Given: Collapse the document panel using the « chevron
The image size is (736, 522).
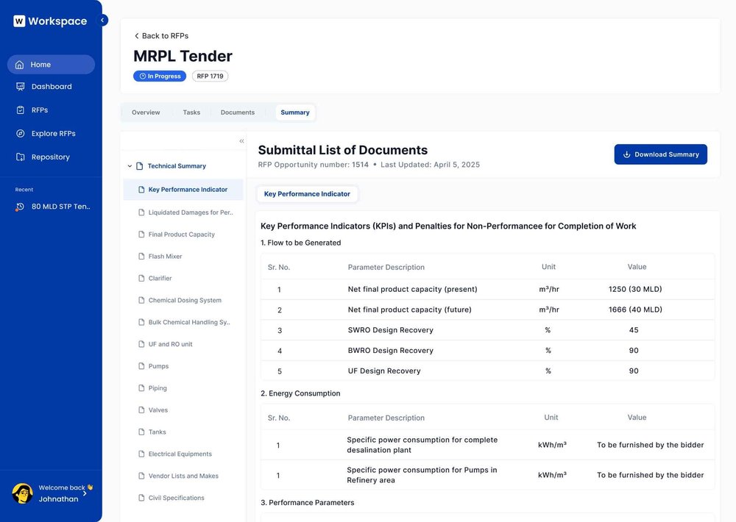Looking at the screenshot, I should (x=241, y=140).
